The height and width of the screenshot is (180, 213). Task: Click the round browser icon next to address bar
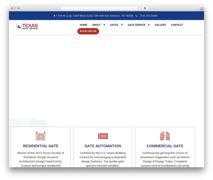pos(145,9)
